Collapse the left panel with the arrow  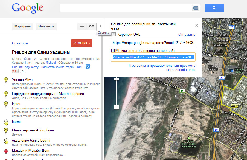tap(100, 26)
